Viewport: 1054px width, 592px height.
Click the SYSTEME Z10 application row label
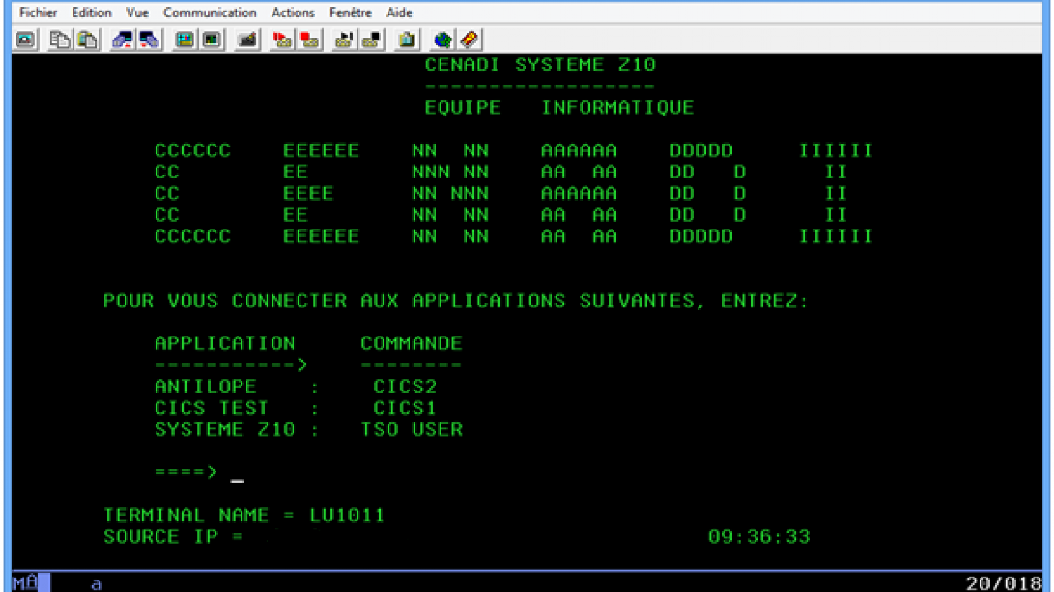[225, 430]
